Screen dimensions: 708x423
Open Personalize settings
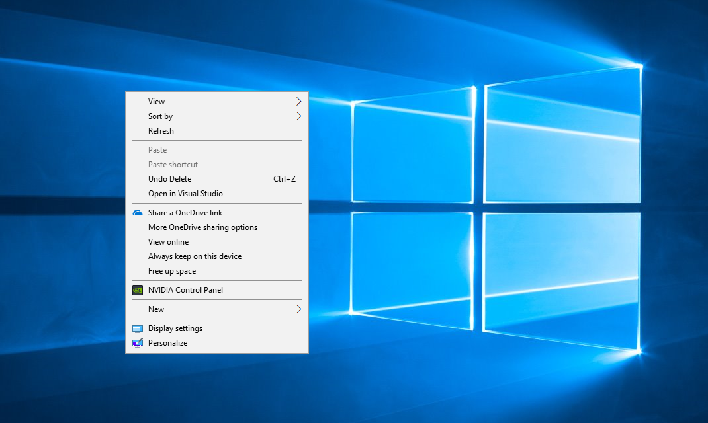[x=167, y=342]
